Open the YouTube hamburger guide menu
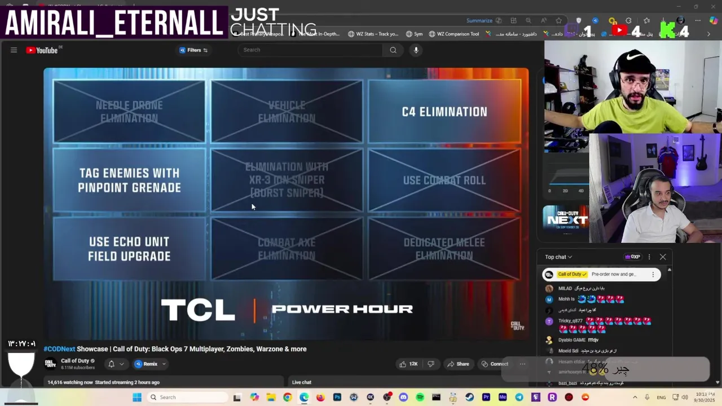 click(x=14, y=50)
